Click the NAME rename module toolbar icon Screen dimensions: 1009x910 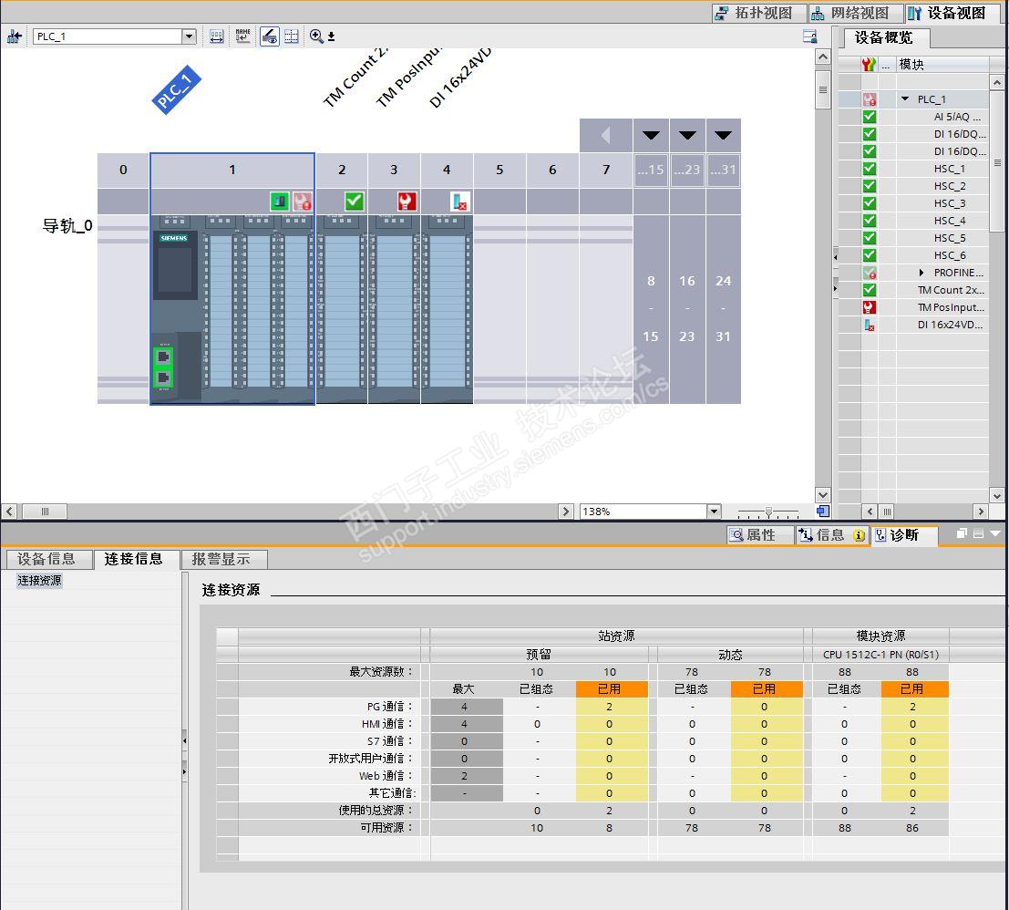point(242,36)
